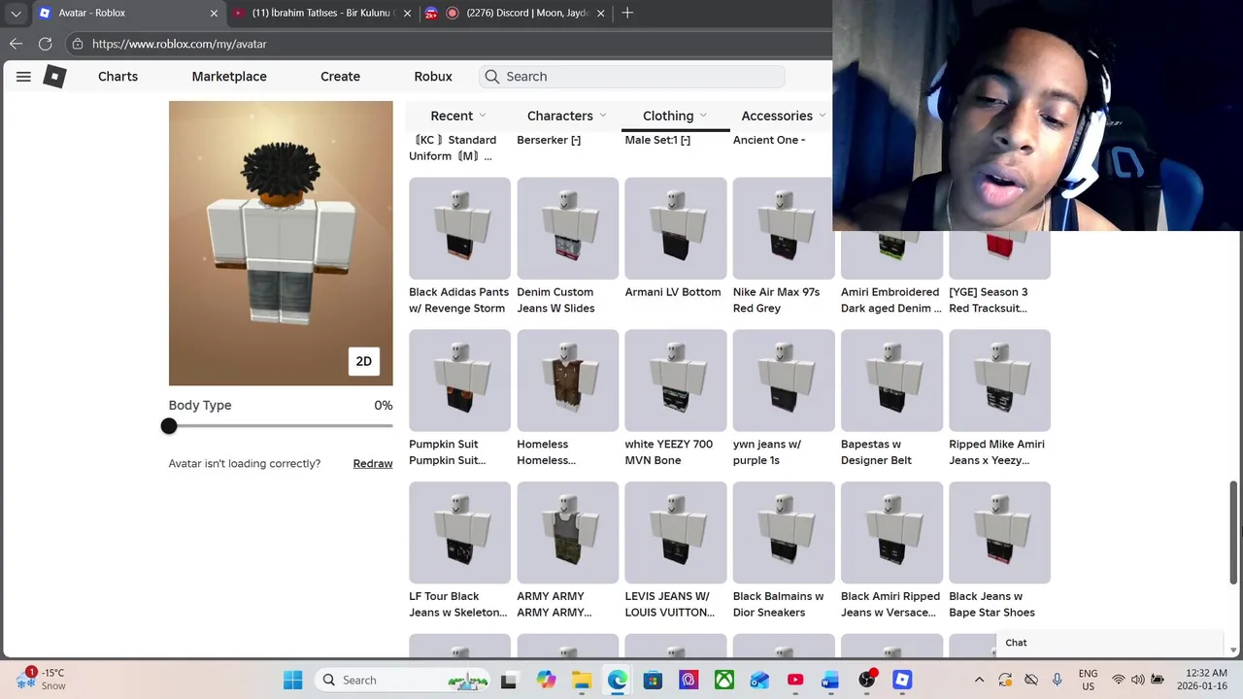Viewport: 1243px width, 699px height.
Task: Select white YEEZY 700 MVN Bone thumbnail
Action: pyautogui.click(x=676, y=381)
